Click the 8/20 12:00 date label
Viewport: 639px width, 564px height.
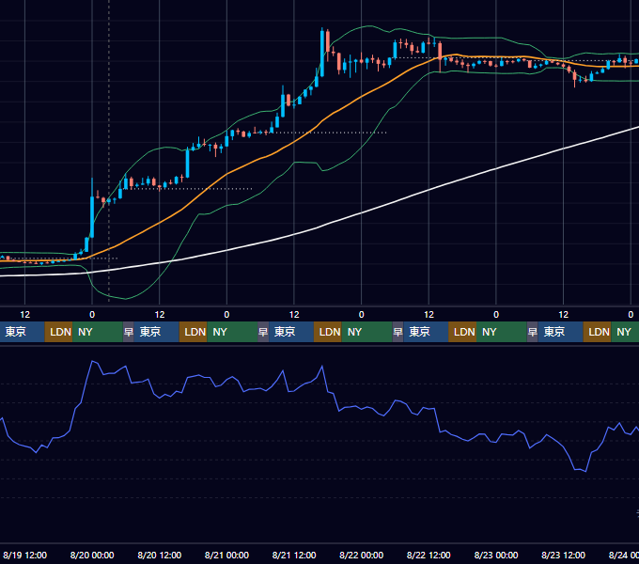160,555
